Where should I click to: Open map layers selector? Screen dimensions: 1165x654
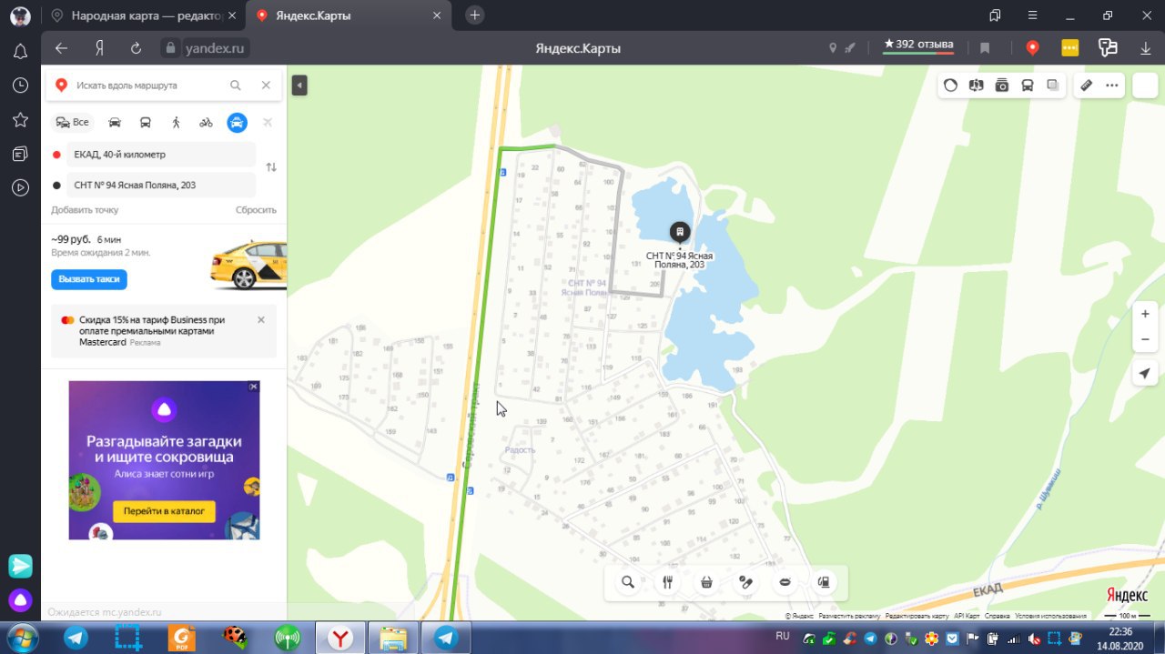pos(1053,86)
